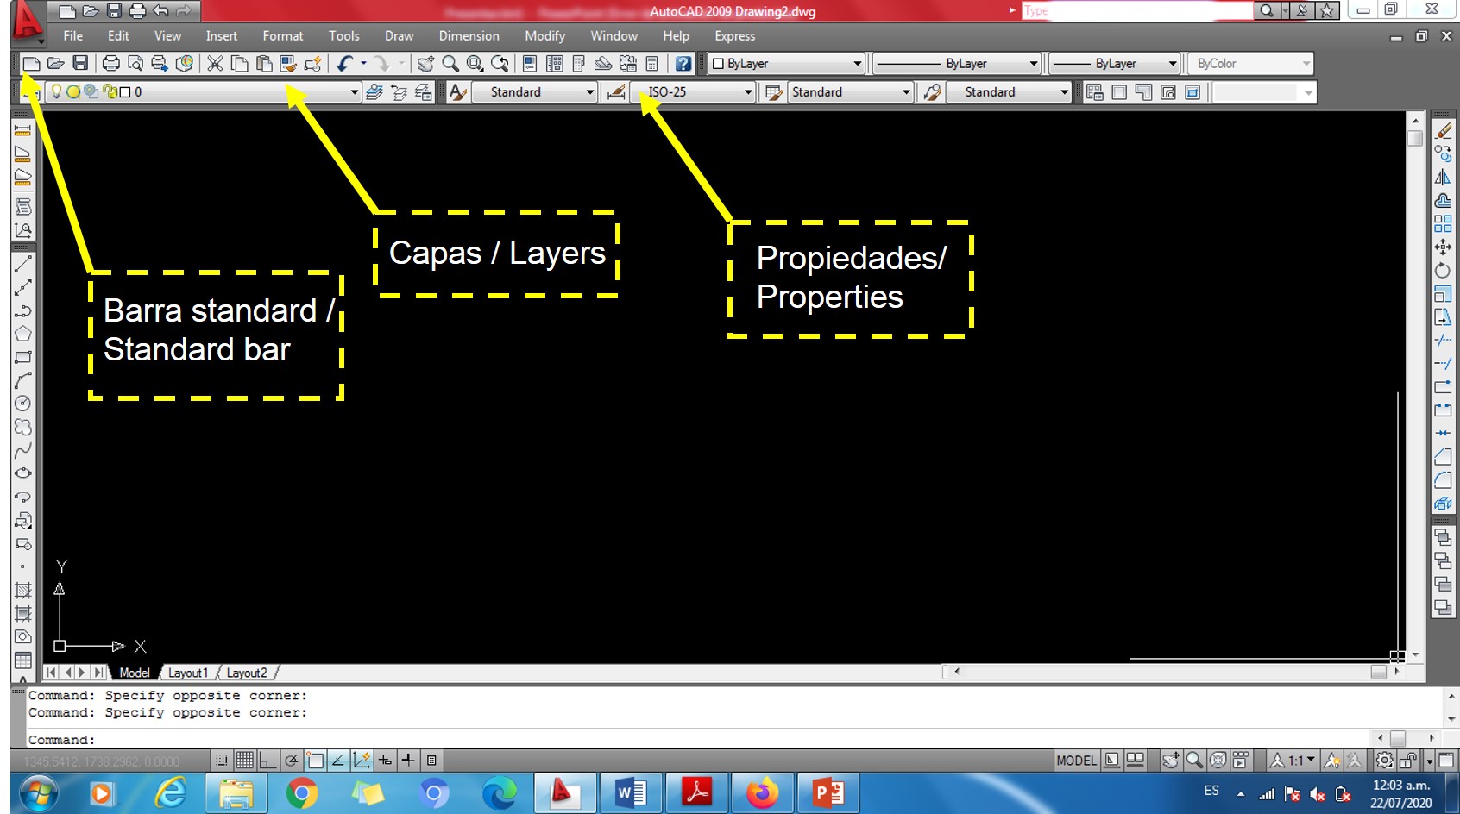
Task: Open the File menu
Action: (73, 36)
